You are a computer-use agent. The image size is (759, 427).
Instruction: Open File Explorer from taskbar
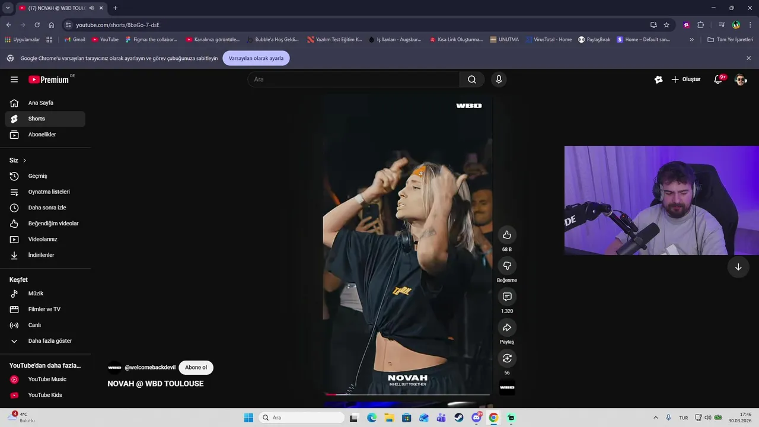[x=389, y=418]
